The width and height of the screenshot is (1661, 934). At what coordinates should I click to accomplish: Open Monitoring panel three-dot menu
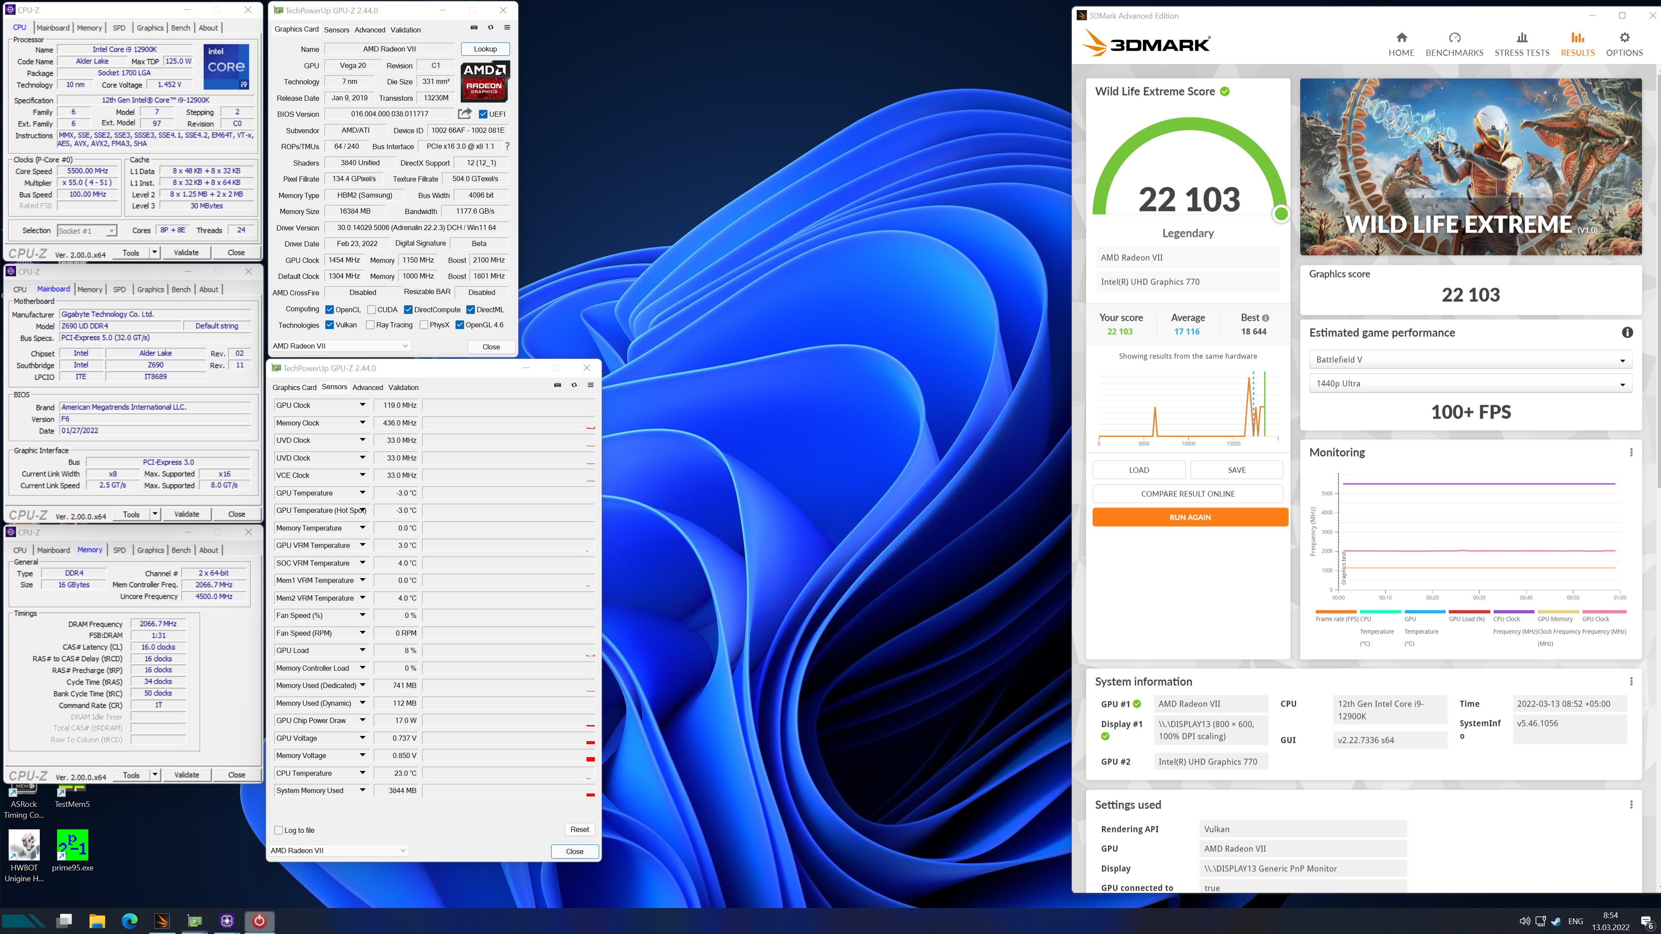[1631, 452]
